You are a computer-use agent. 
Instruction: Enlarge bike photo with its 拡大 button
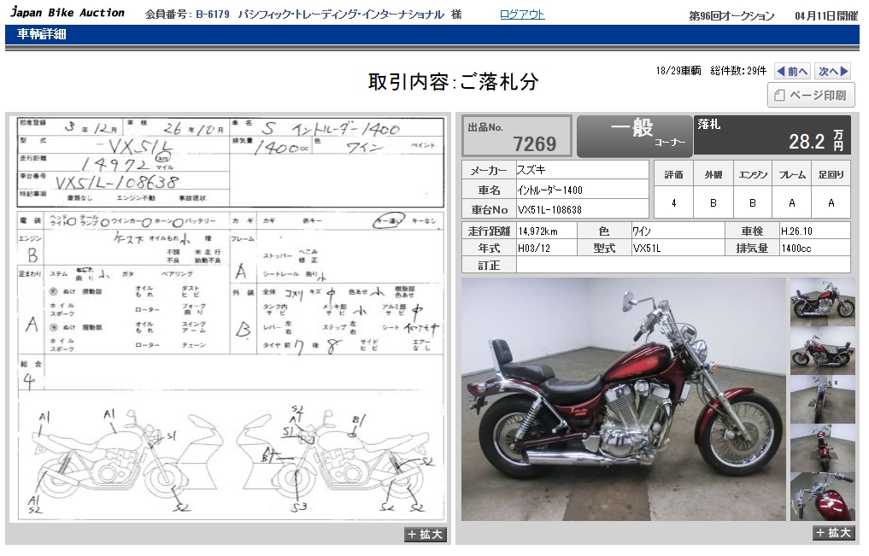click(x=833, y=533)
